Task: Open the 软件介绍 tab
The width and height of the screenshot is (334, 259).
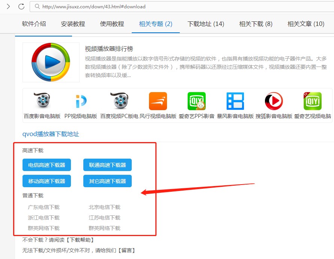Action: click(34, 24)
